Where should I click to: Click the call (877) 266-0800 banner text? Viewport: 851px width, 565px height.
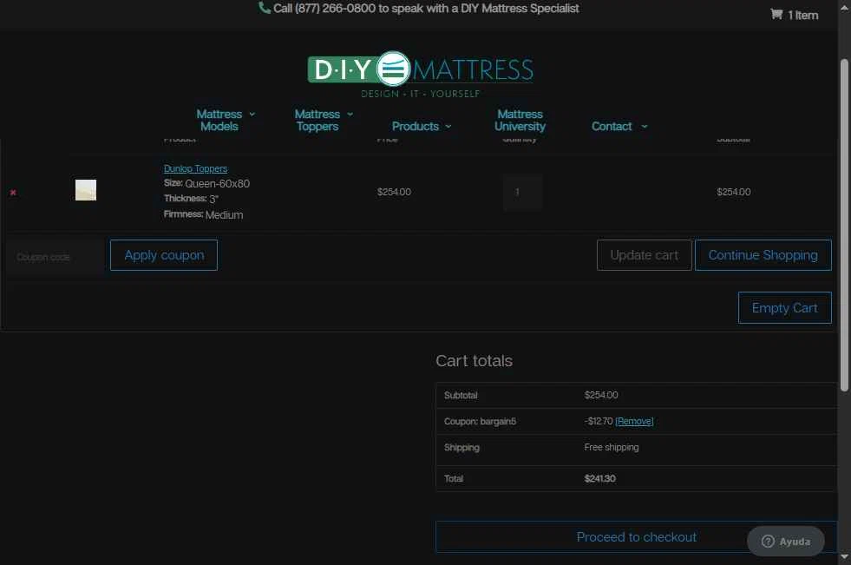426,8
